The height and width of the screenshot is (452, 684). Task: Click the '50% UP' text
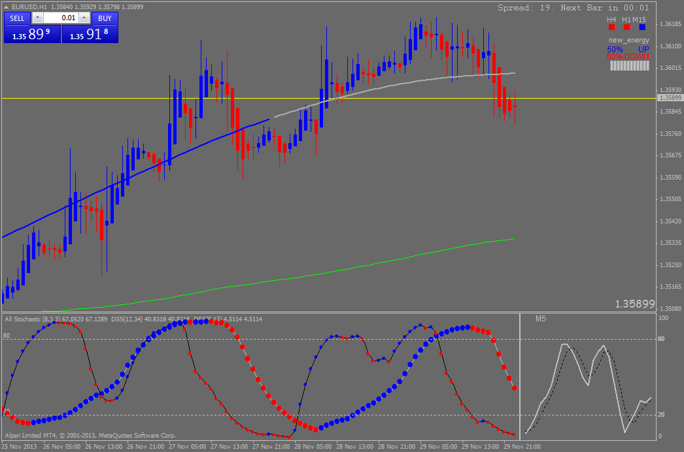pyautogui.click(x=628, y=49)
